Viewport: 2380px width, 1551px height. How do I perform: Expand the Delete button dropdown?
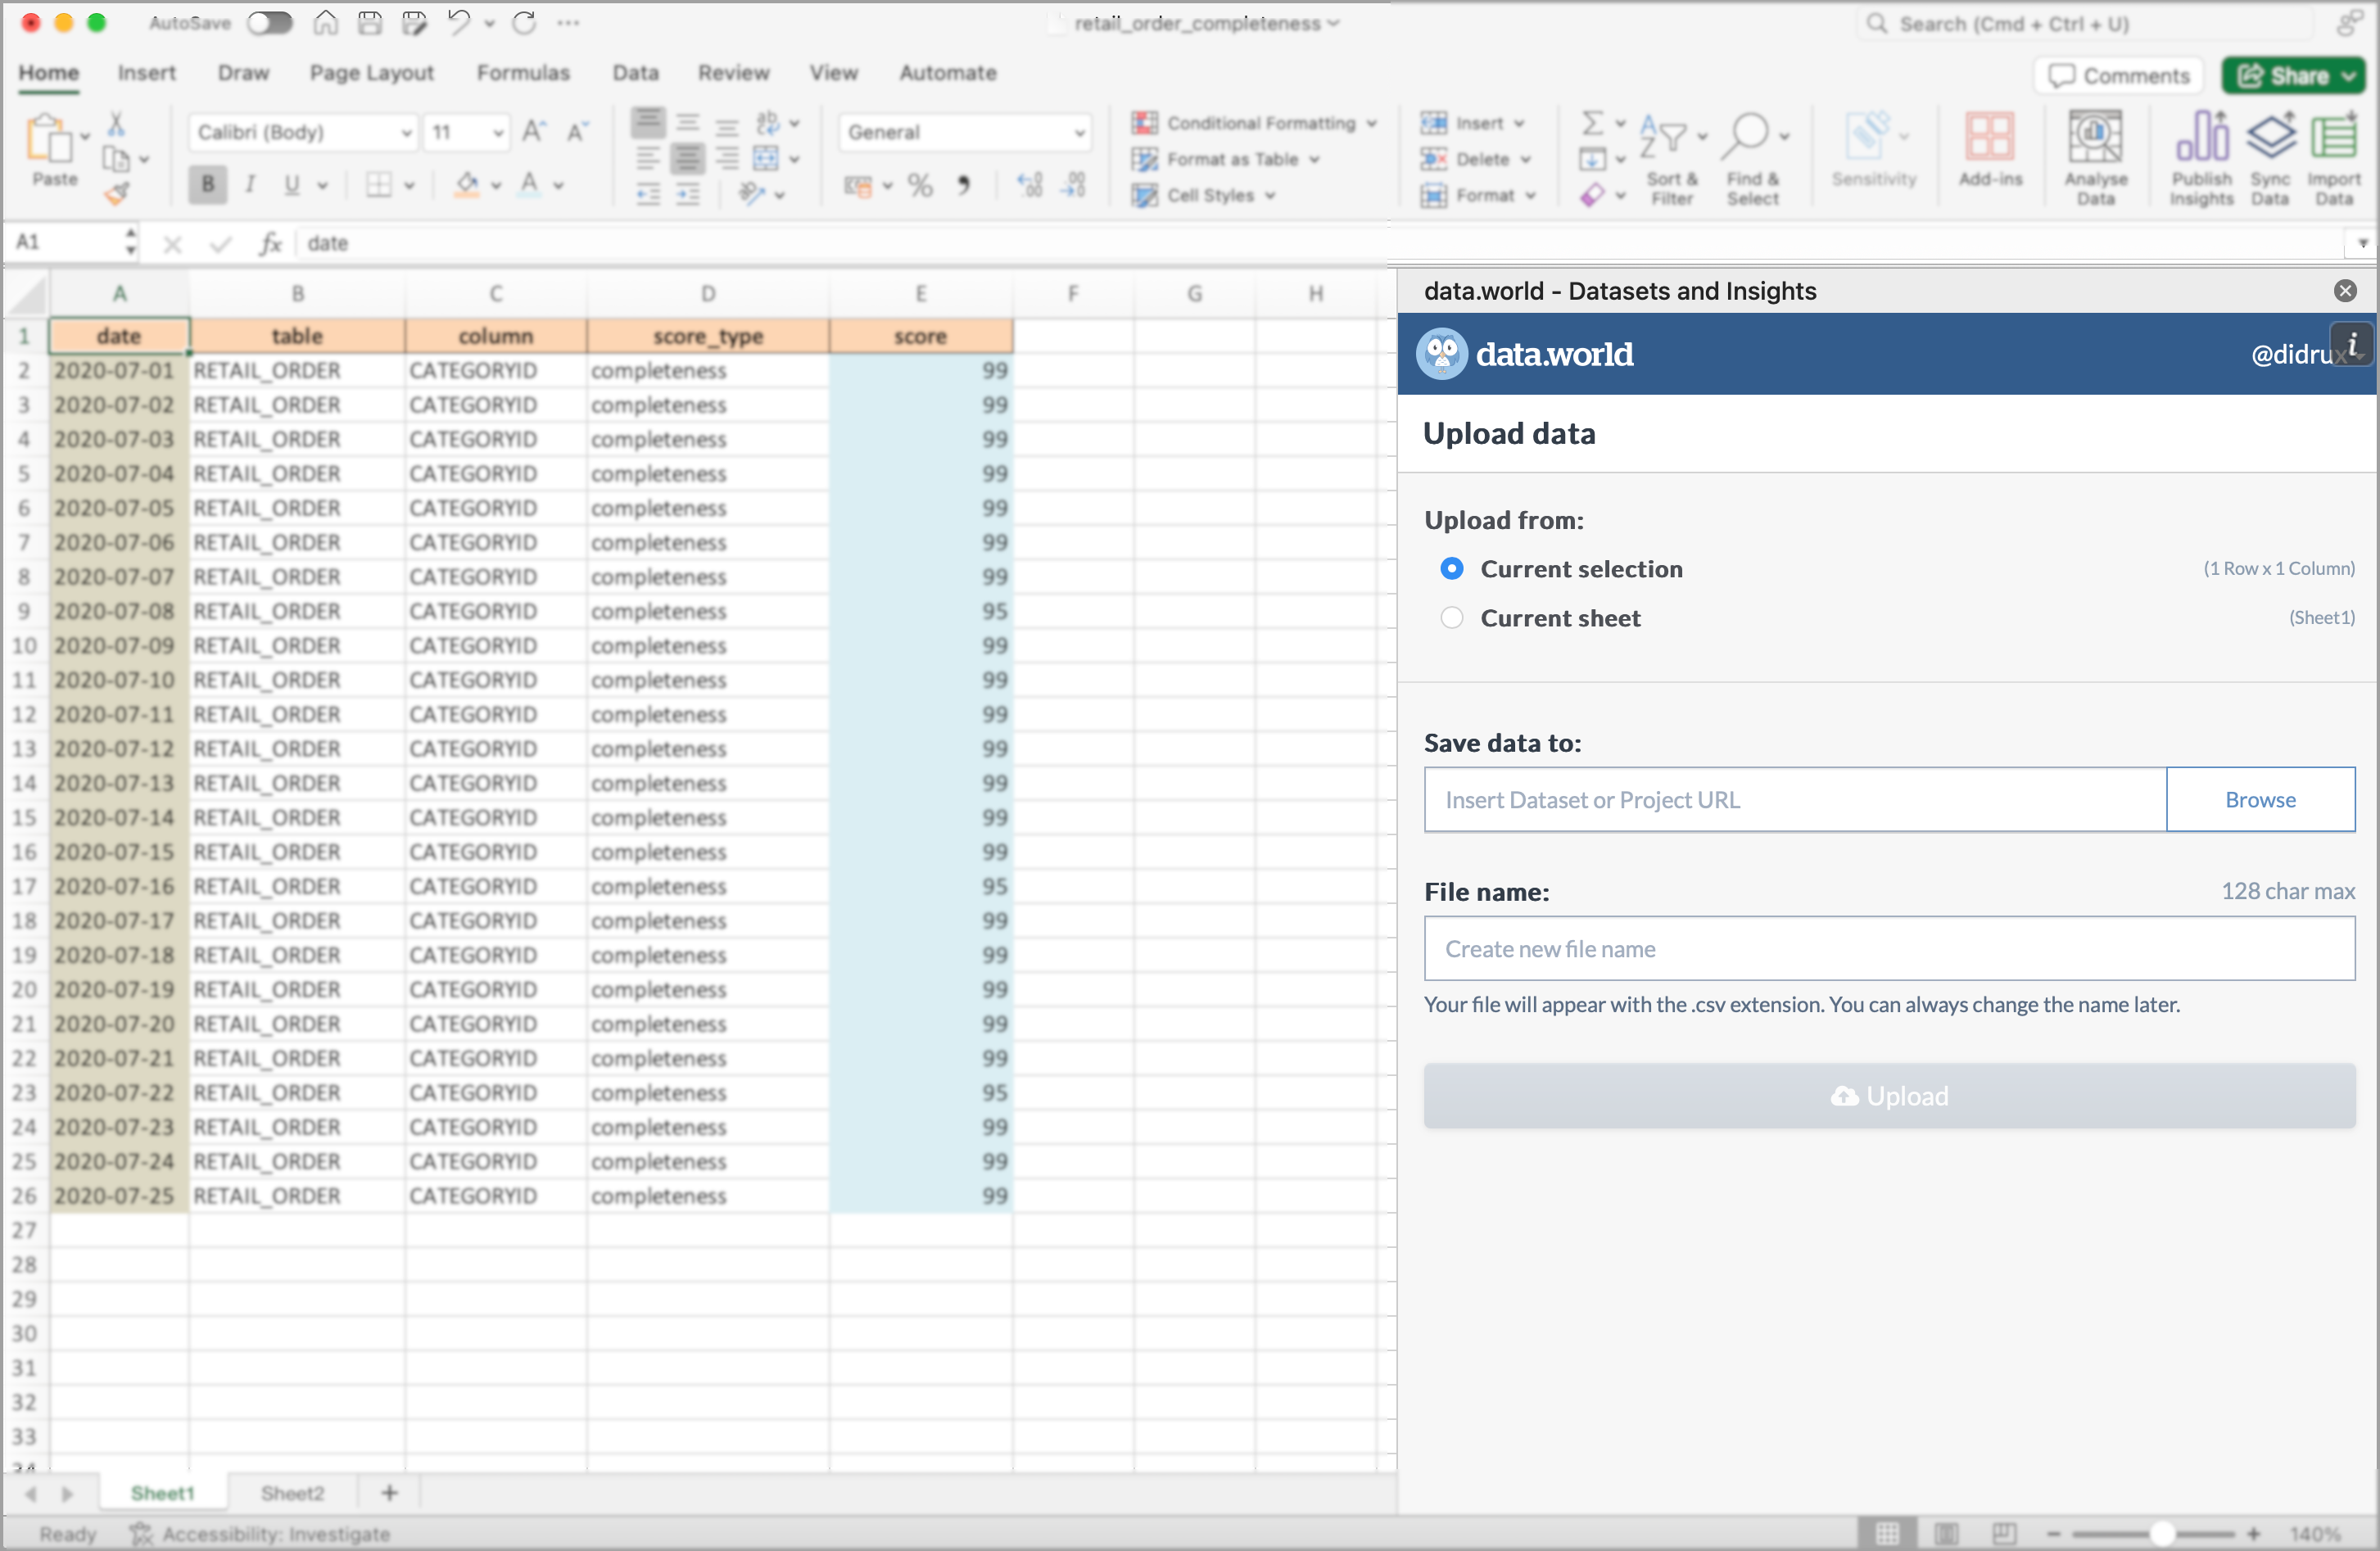pyautogui.click(x=1525, y=160)
